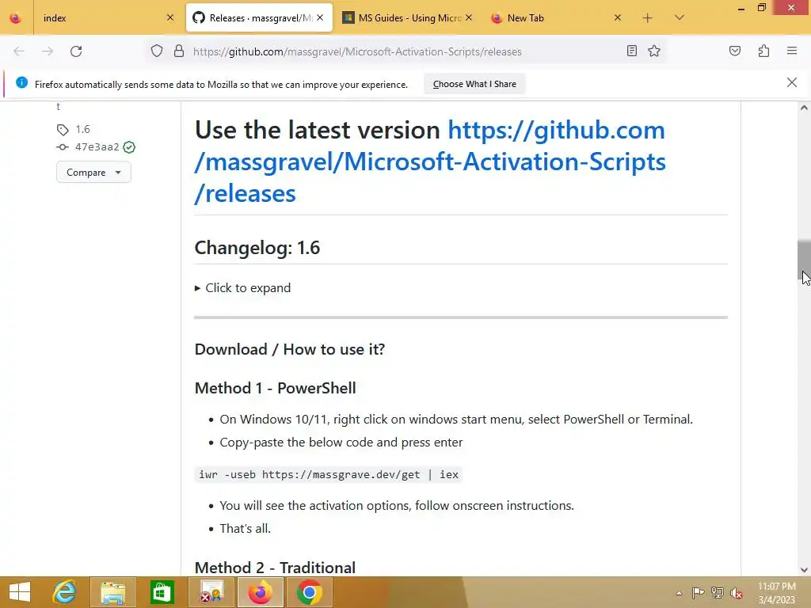The height and width of the screenshot is (608, 811).
Task: Click the scrollbar up arrow
Action: pos(804,108)
